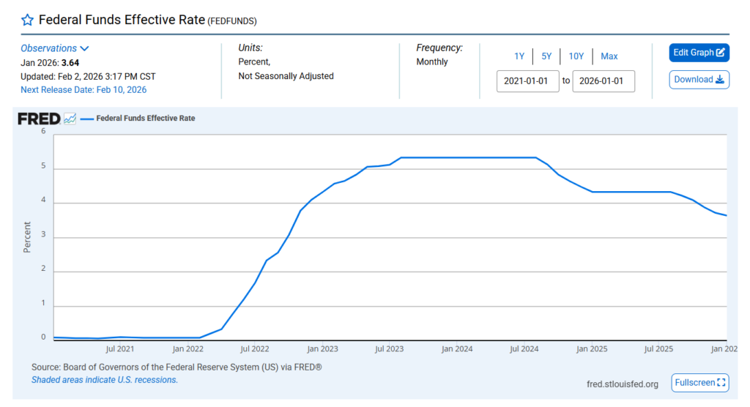Click the Percent y-axis label

[x=27, y=237]
